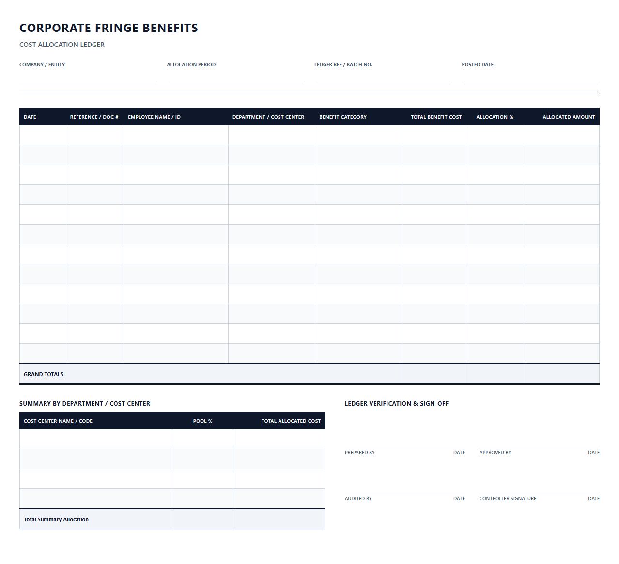
Task: Click Grand Totals cell under Allocated Amount
Action: click(562, 374)
